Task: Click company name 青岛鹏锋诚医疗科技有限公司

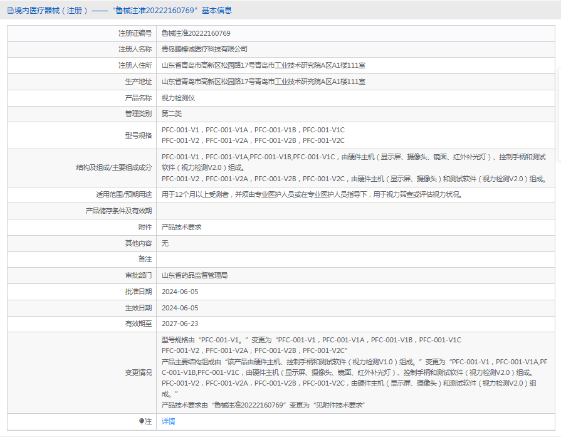Action: click(204, 49)
